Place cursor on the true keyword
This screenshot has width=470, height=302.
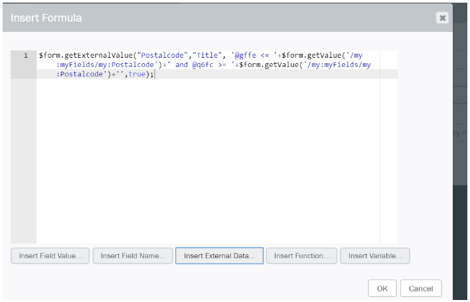tap(137, 74)
